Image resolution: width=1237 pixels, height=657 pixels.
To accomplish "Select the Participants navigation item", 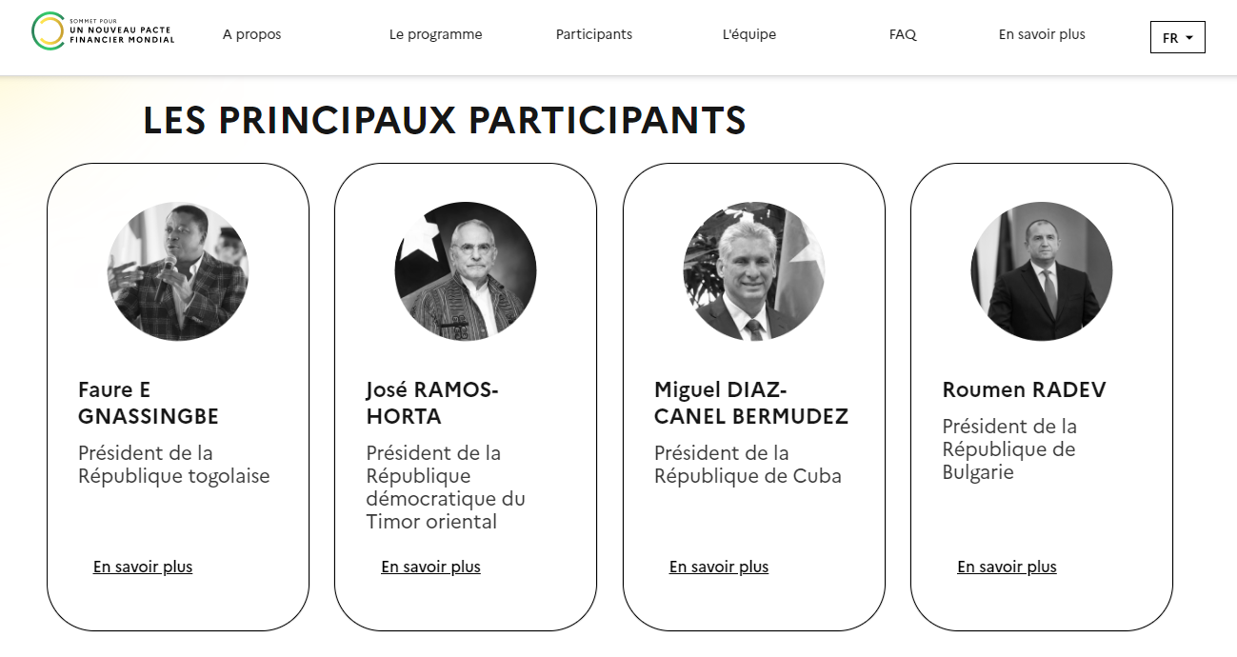I will point(594,34).
